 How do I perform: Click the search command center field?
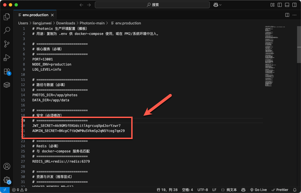click(152, 5)
